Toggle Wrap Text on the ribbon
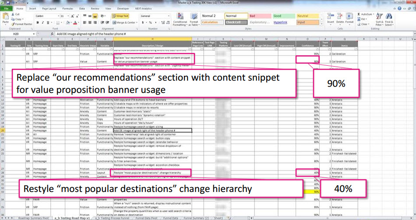The image size is (416, 220). pyautogui.click(x=120, y=16)
